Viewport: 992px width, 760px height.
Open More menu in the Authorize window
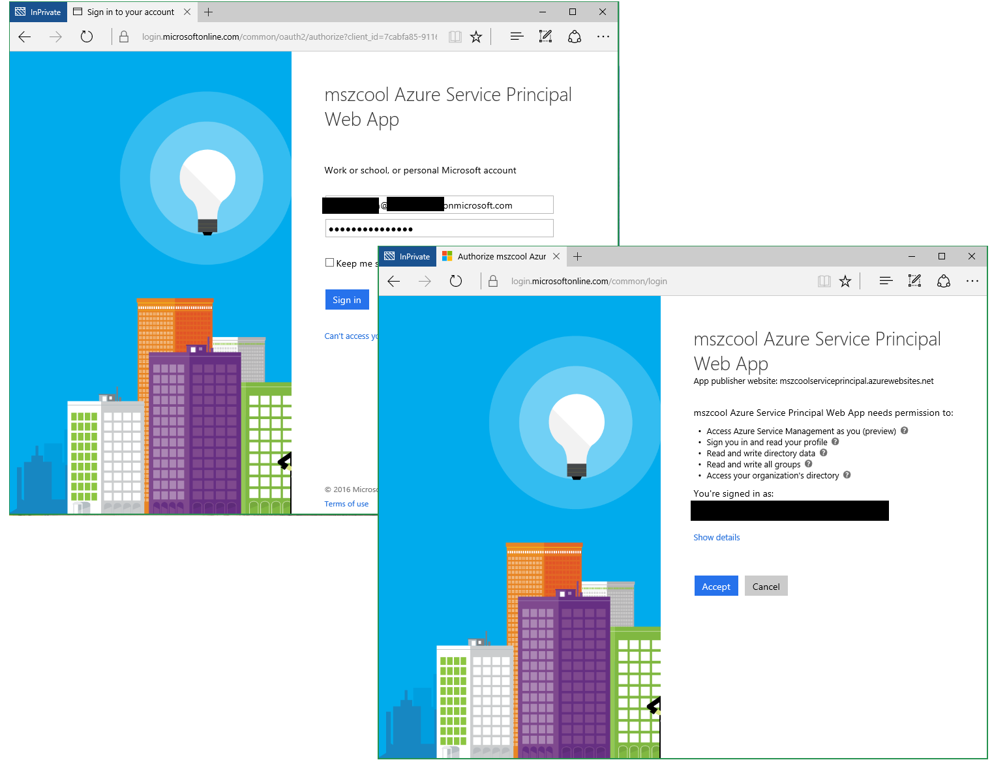(x=972, y=282)
